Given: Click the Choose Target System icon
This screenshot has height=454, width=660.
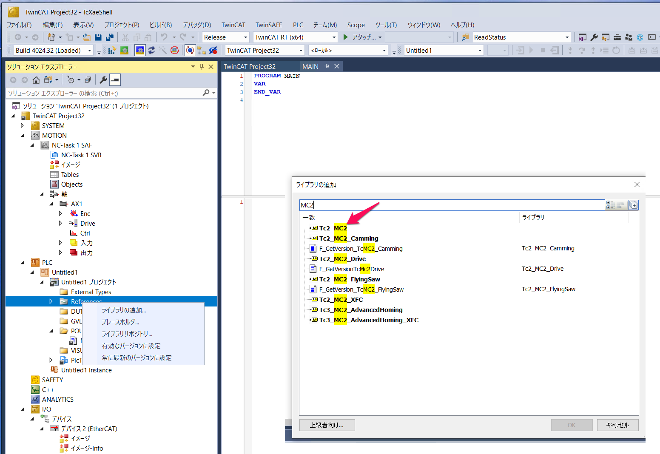Looking at the screenshot, I should (x=202, y=51).
